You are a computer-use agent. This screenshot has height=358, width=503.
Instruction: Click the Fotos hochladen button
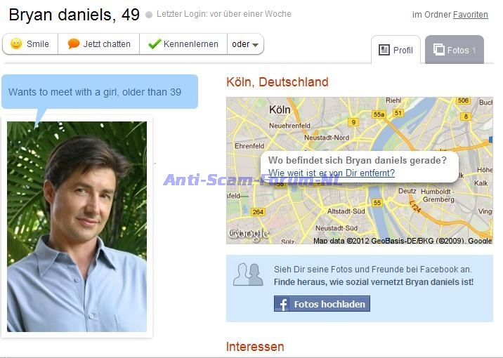click(x=322, y=304)
